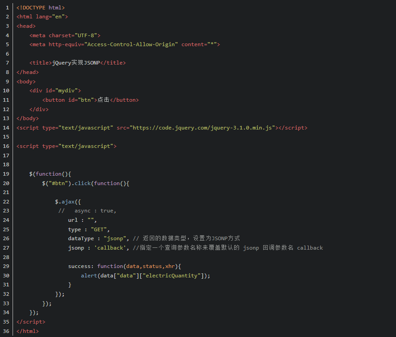The image size is (396, 337).
Task: Click the closing </html> tag
Action: coord(27,331)
